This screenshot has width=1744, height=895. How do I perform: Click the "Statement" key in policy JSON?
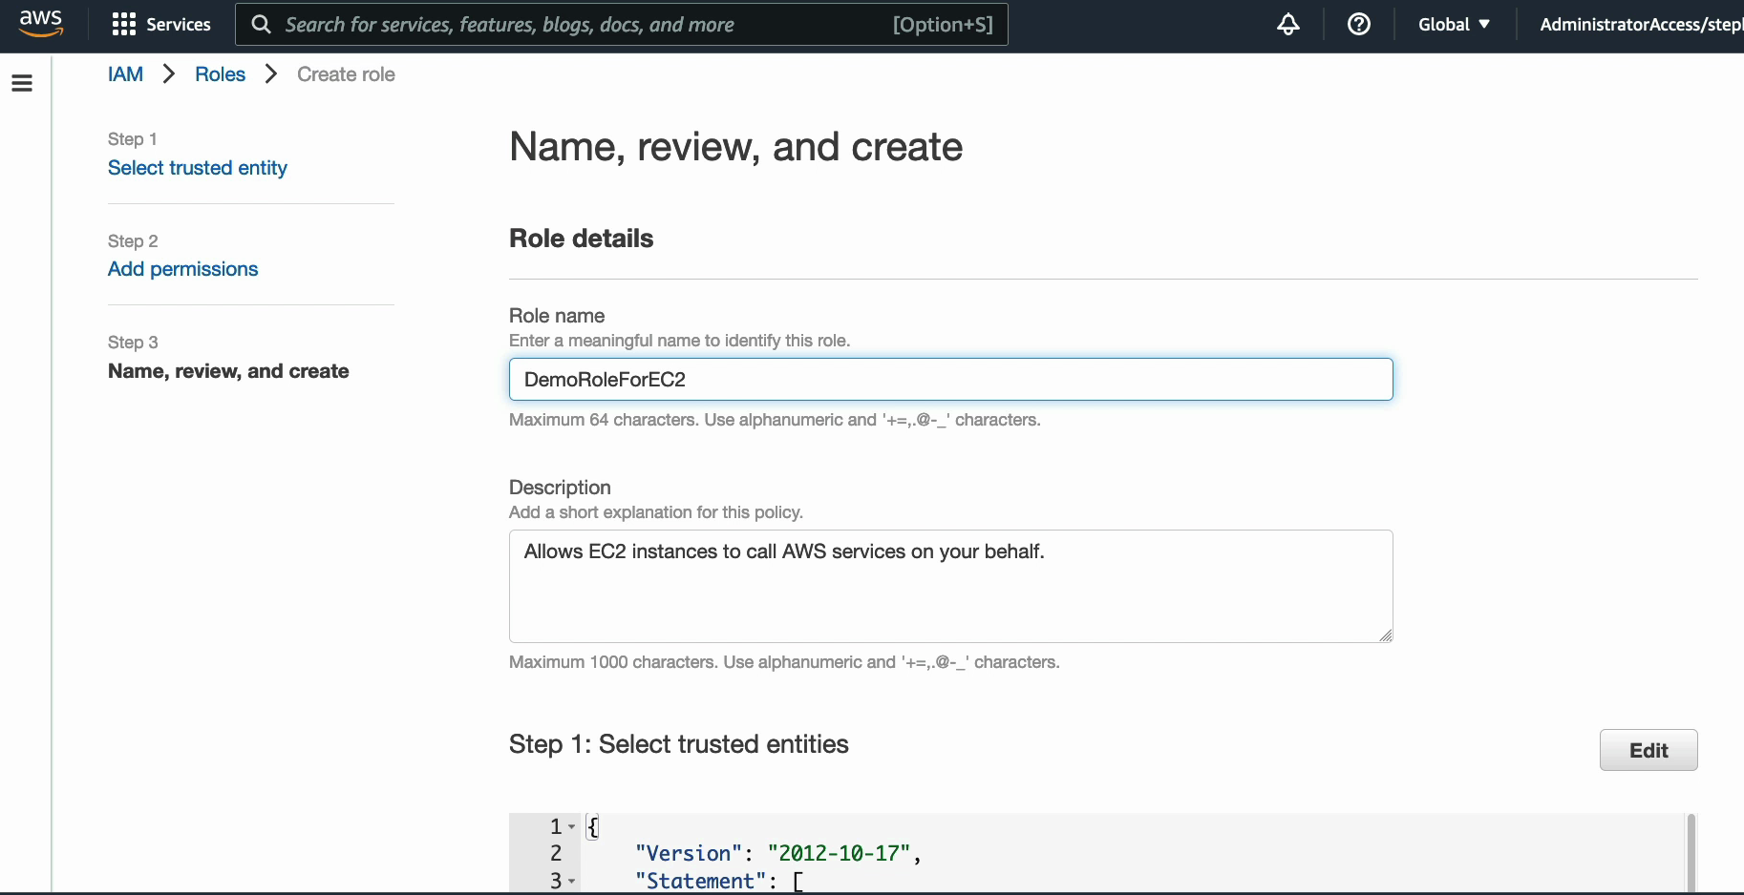(x=700, y=882)
